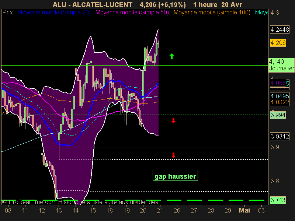Click date 13 on the time axis

pyautogui.click(x=59, y=210)
